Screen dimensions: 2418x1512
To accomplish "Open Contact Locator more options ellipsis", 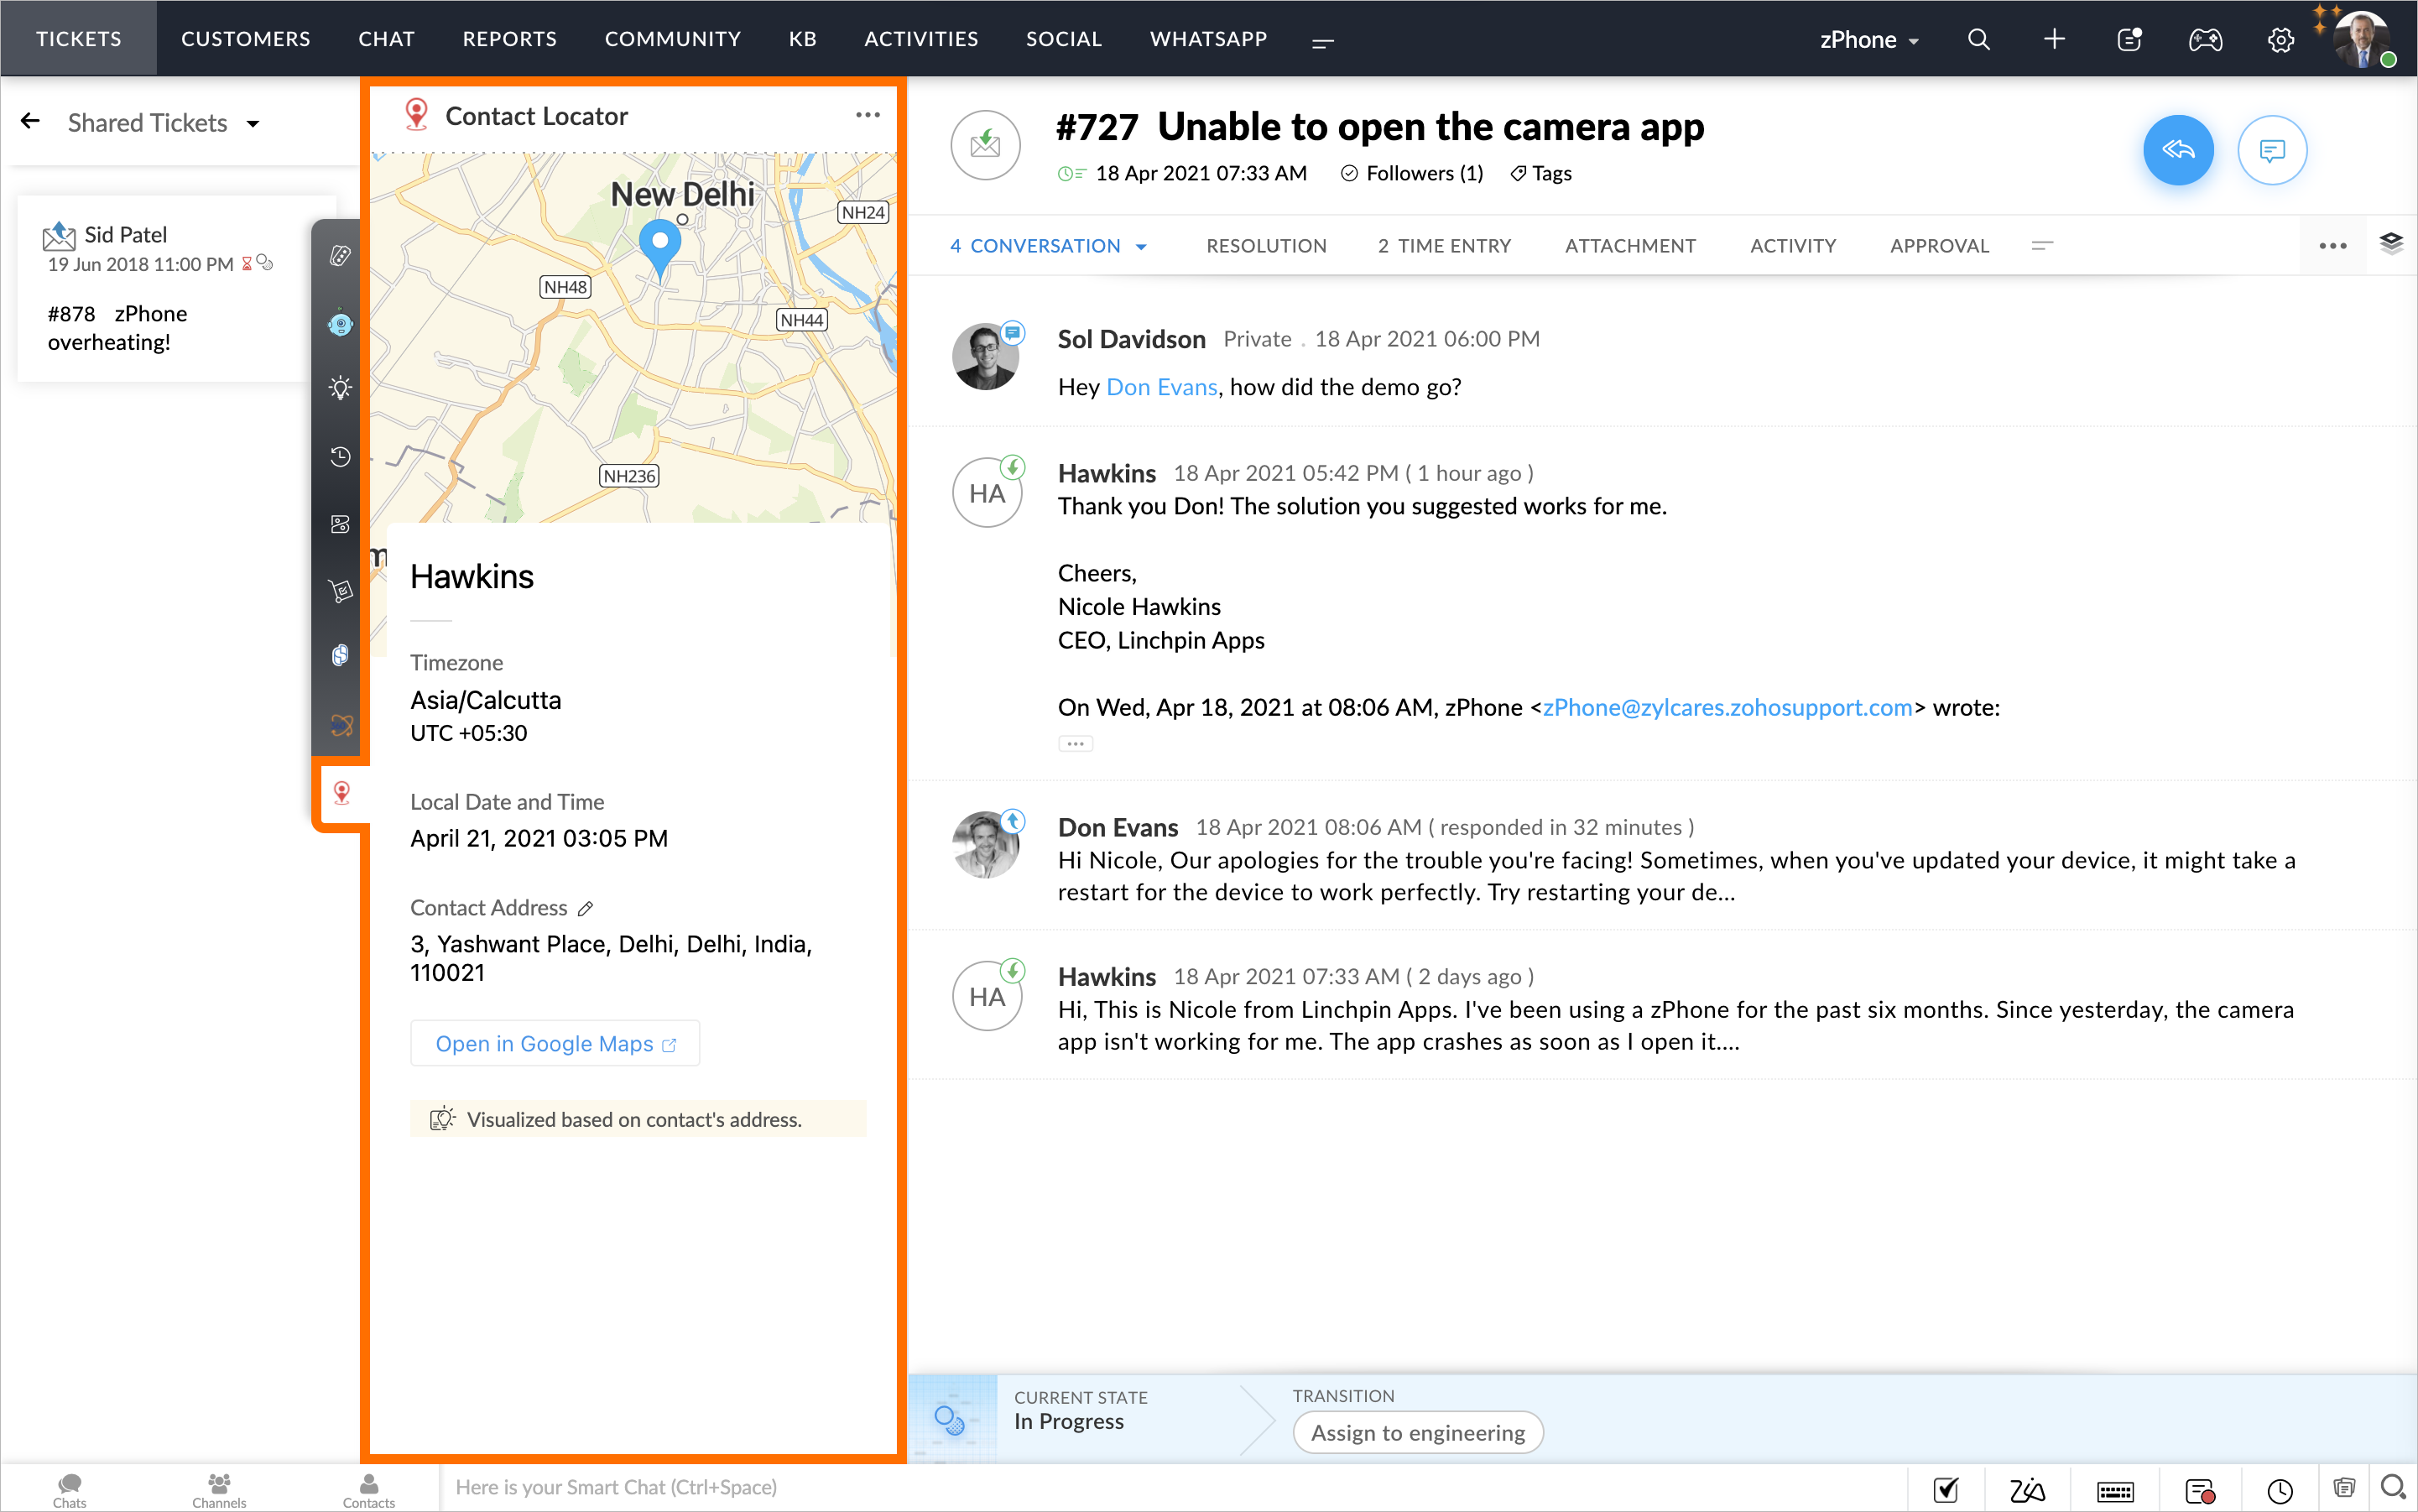I will click(867, 116).
